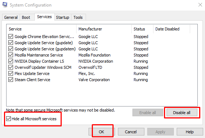Image resolution: width=205 pixels, height=138 pixels.
Task: Toggle Mozilla Maintenance Service checkbox
Action: [x=11, y=55]
